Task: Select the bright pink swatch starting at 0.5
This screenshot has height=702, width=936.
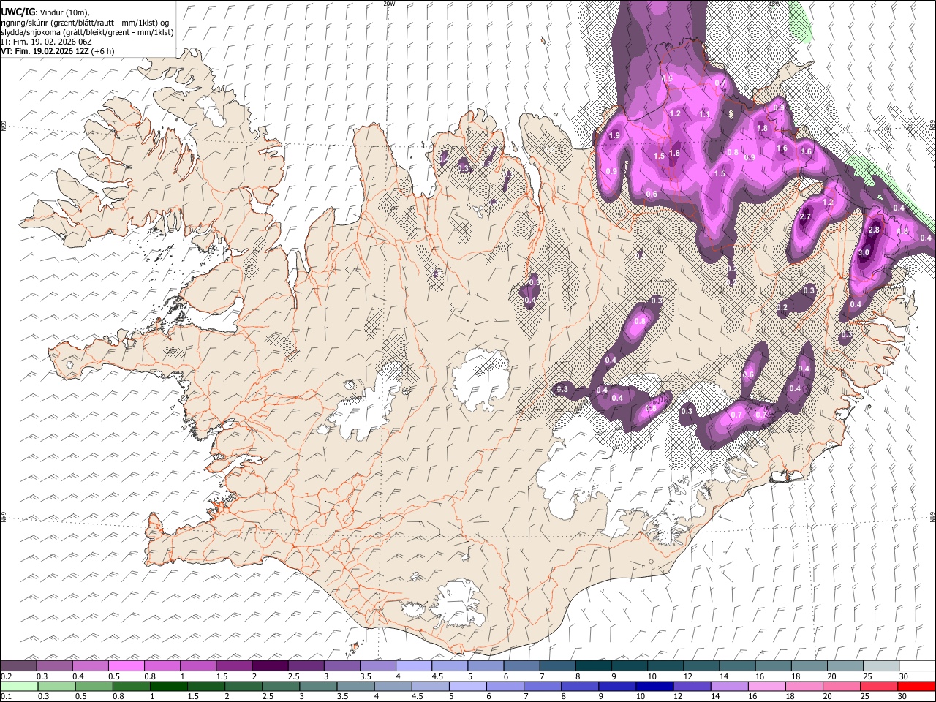Action: pyautogui.click(x=126, y=666)
